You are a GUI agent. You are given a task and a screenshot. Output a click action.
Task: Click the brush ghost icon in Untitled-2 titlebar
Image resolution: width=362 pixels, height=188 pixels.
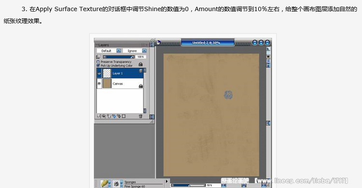point(158,43)
